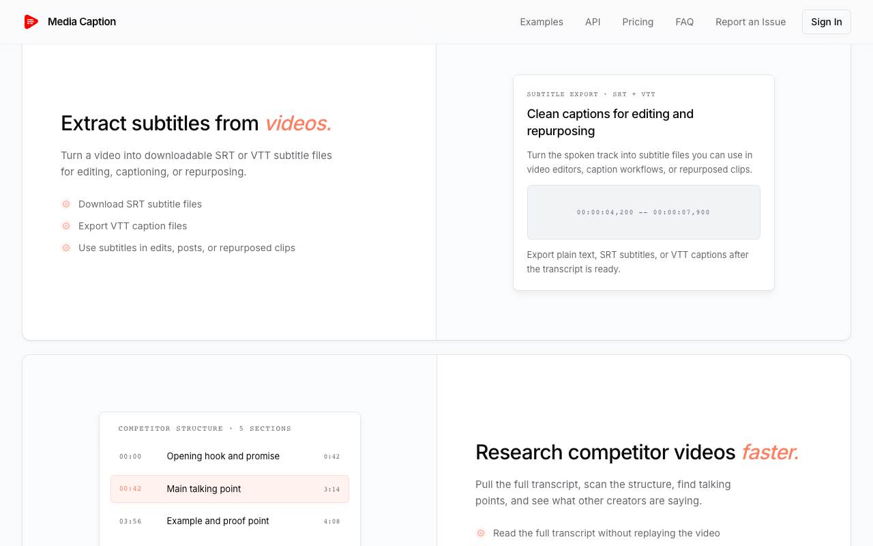This screenshot has height=546, width=873.
Task: Select the Example and proof point row
Action: click(230, 521)
